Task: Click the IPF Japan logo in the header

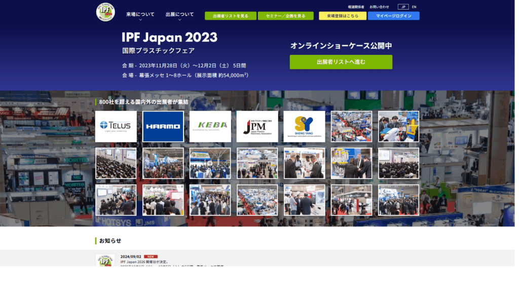Action: click(105, 12)
